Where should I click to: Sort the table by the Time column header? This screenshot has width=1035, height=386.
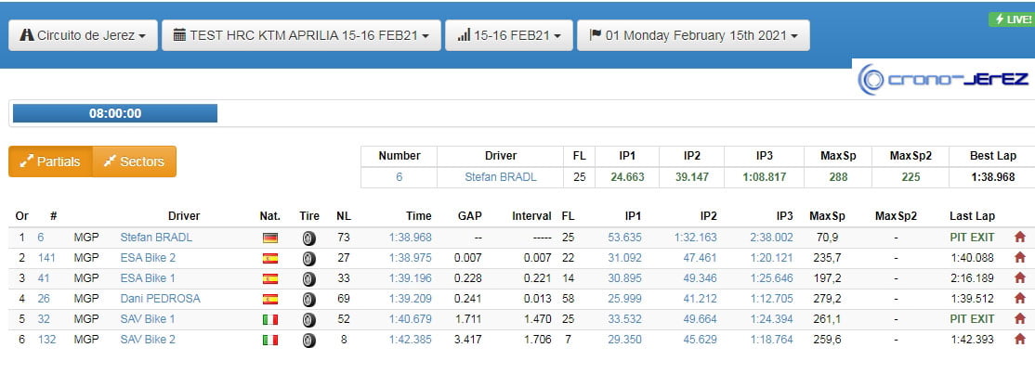[418, 216]
